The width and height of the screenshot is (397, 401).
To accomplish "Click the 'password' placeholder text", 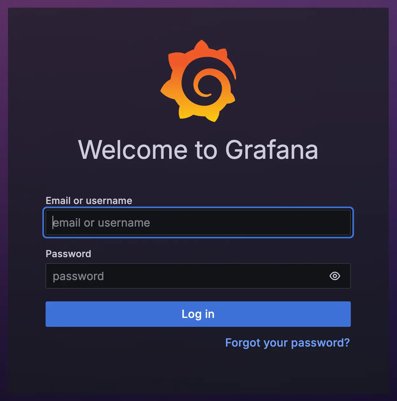I will click(78, 276).
